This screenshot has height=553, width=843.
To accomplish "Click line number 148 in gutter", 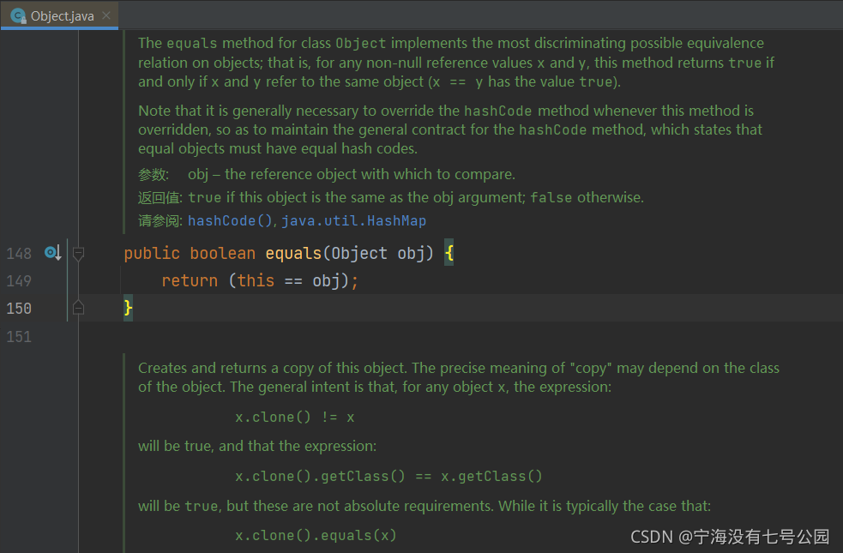I will pyautogui.click(x=19, y=253).
